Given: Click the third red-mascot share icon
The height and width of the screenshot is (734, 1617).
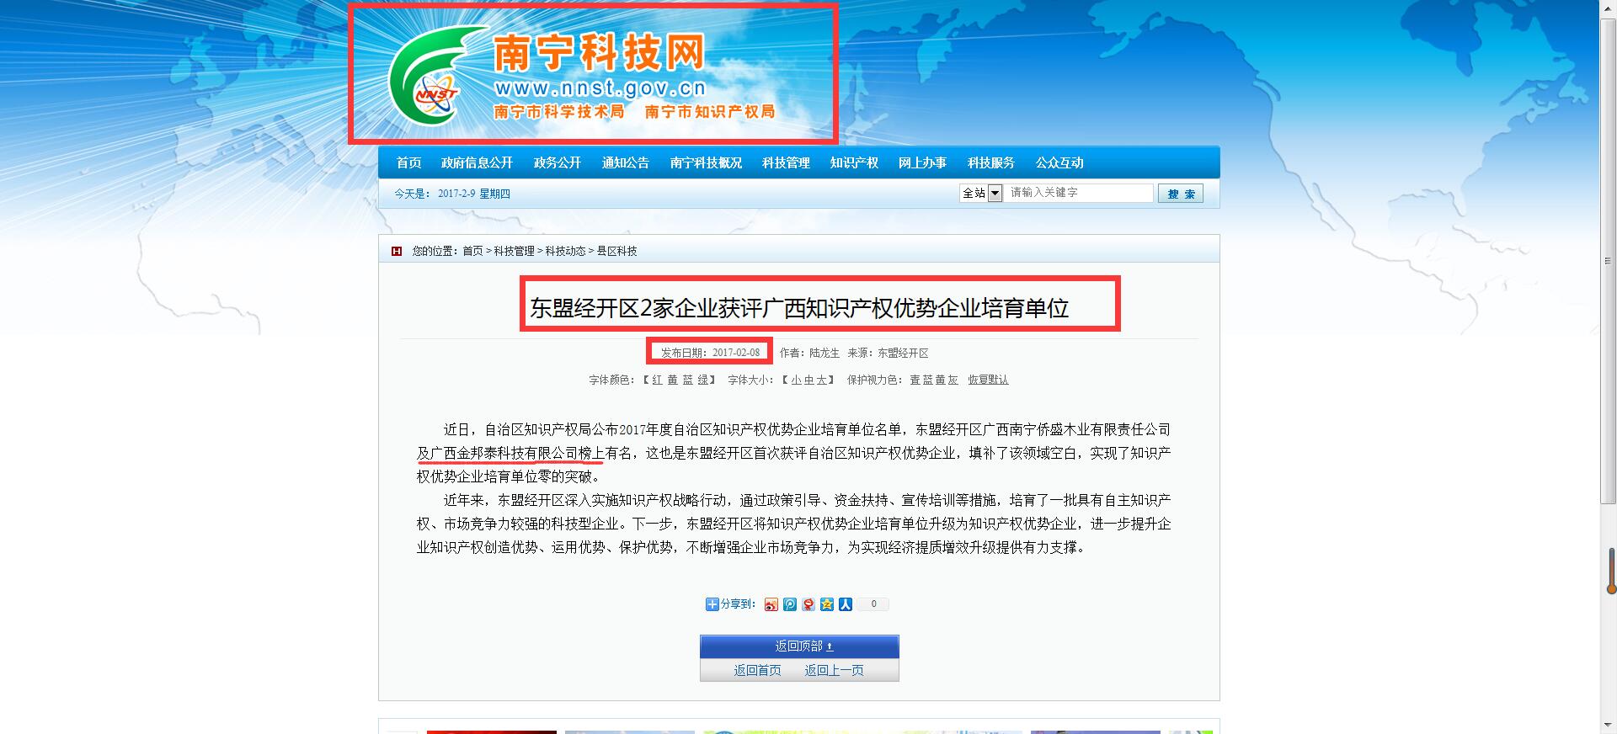Looking at the screenshot, I should 808,604.
